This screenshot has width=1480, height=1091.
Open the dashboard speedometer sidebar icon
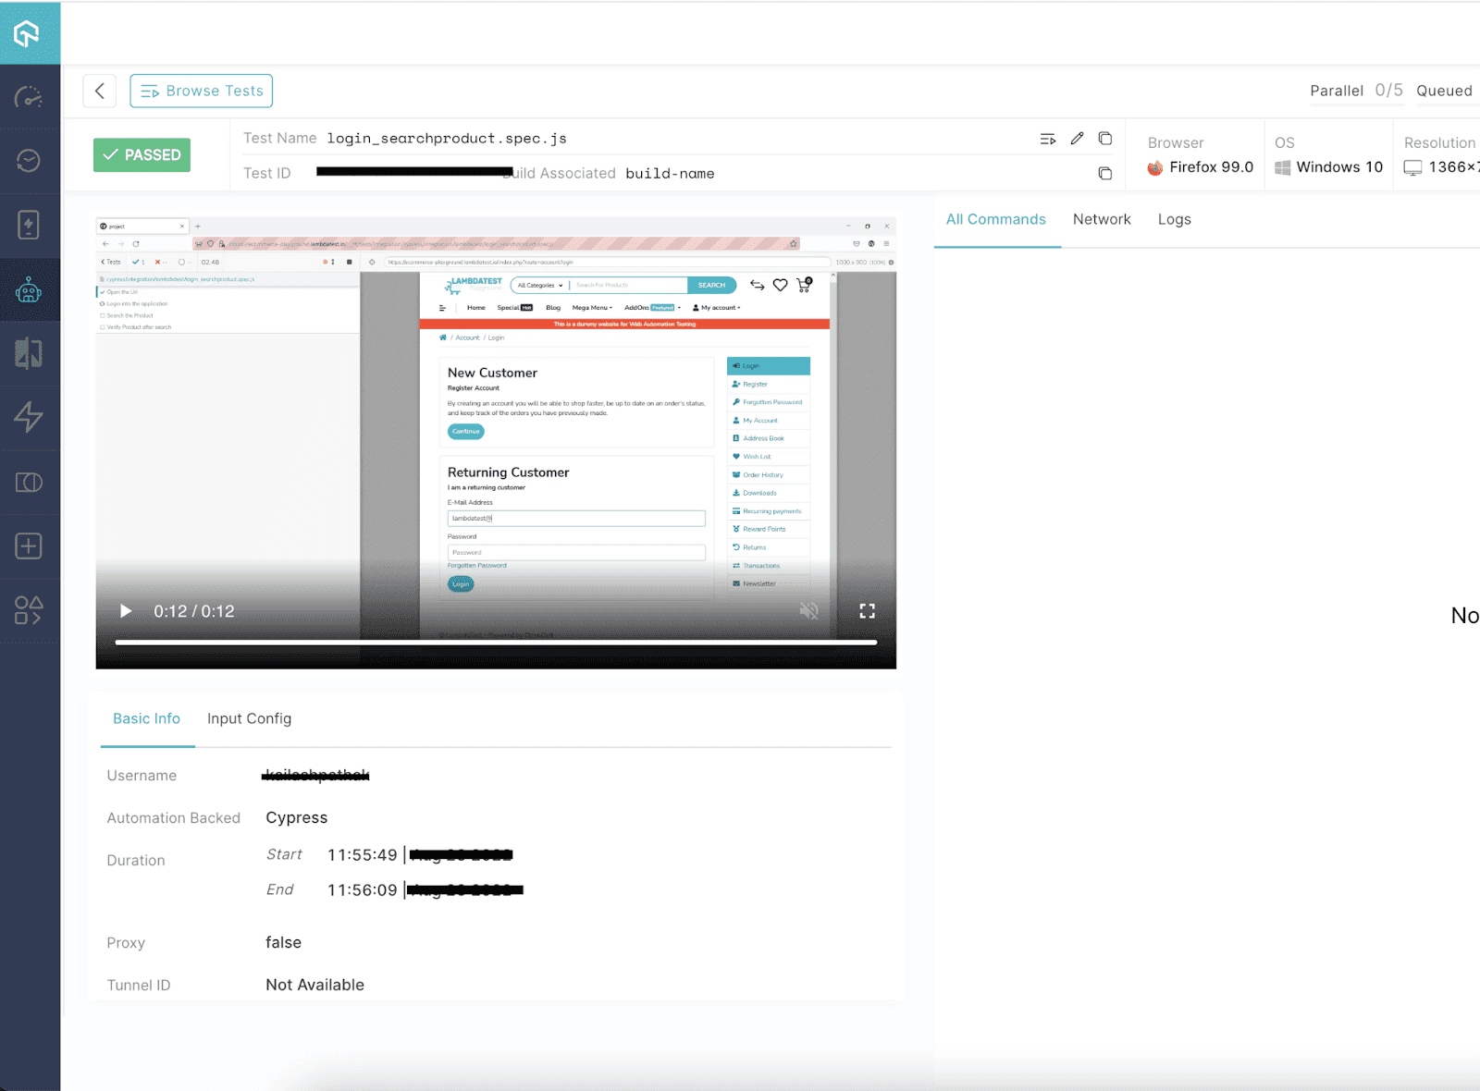click(29, 96)
